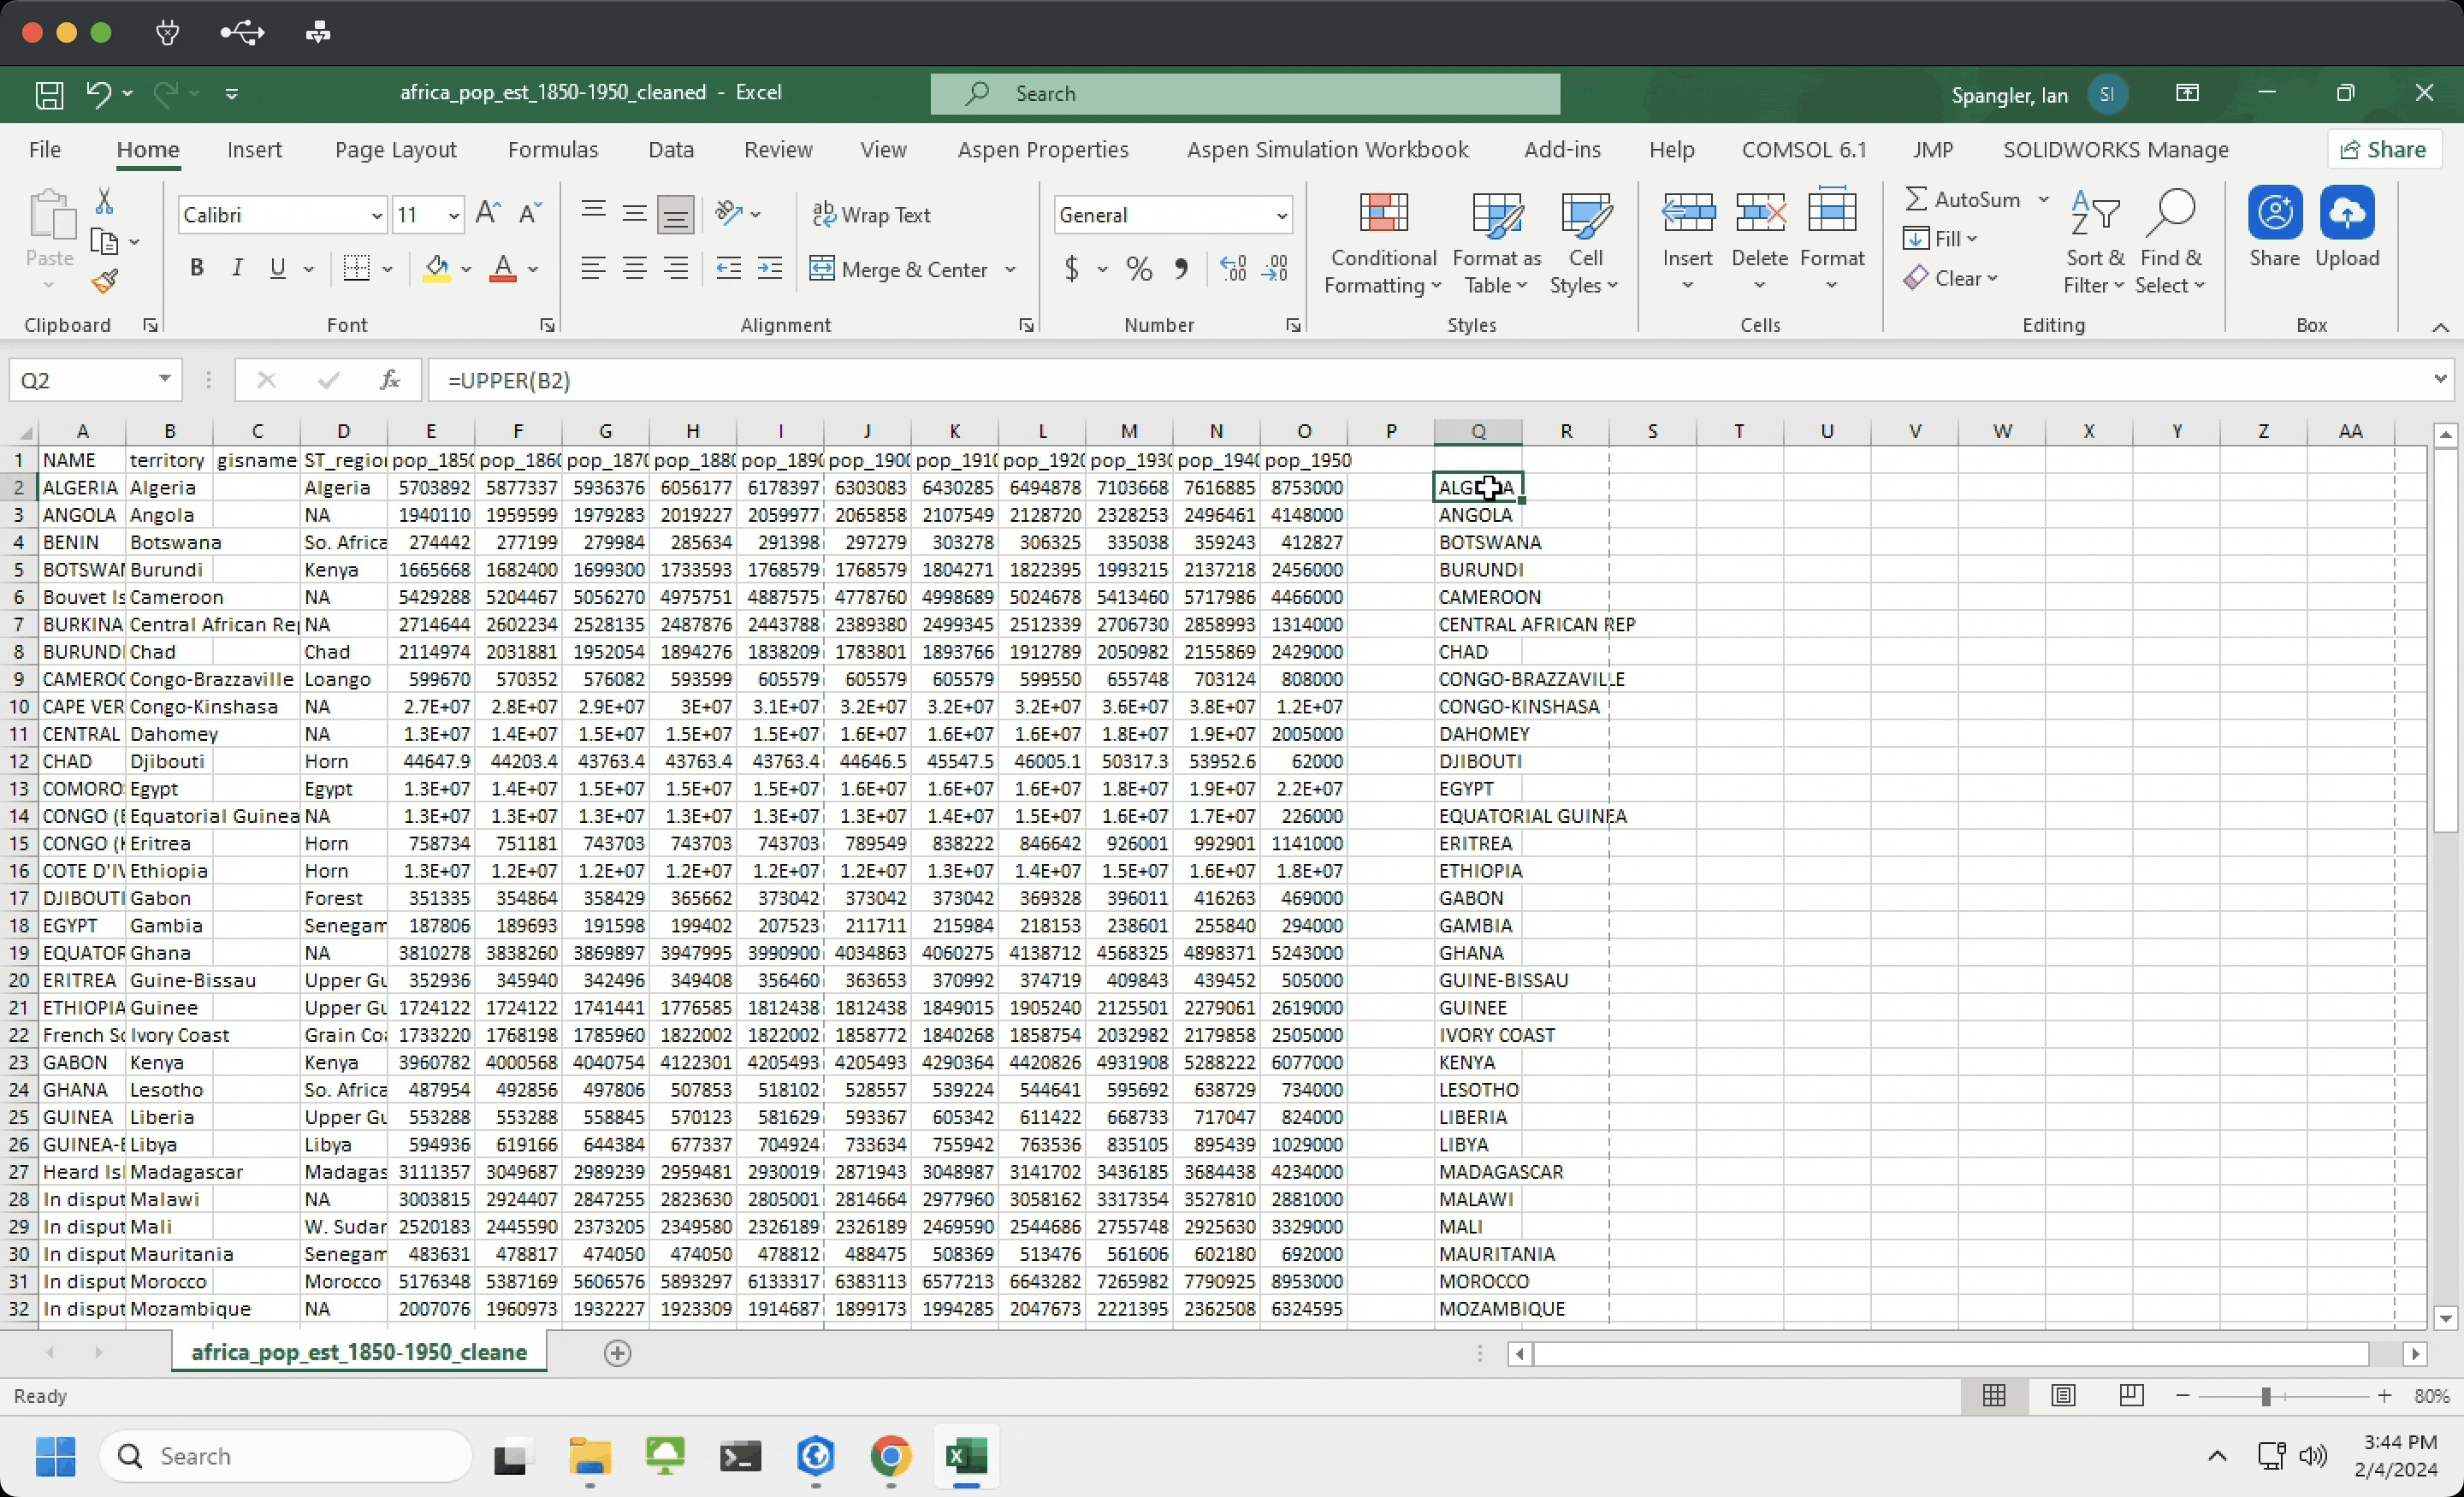The height and width of the screenshot is (1497, 2464).
Task: Toggle Wrap Text on the cell
Action: pyautogui.click(x=872, y=215)
